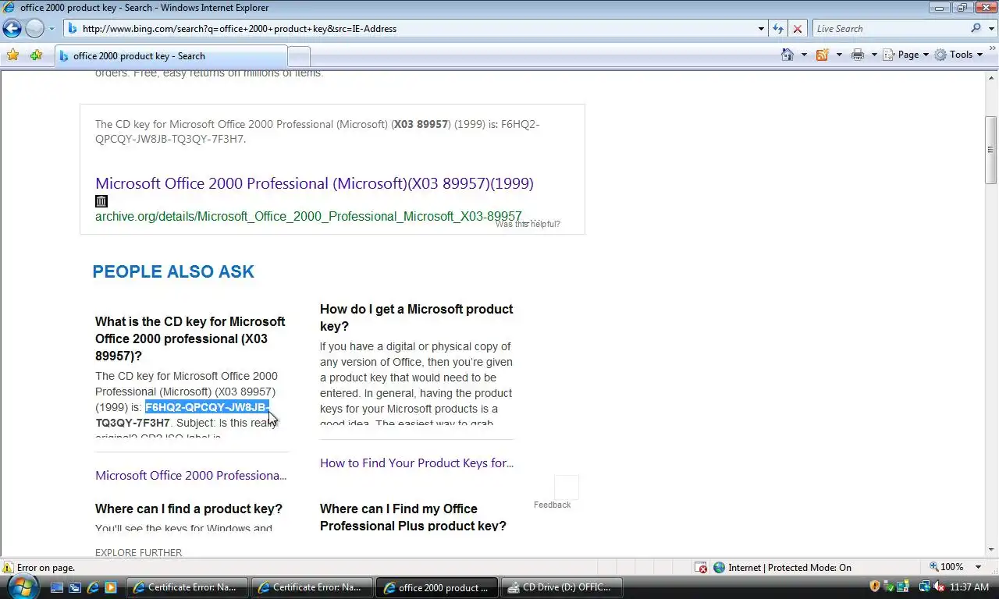Viewport: 999px width, 599px height.
Task: Click the 11:37 AM system clock
Action: (x=970, y=587)
